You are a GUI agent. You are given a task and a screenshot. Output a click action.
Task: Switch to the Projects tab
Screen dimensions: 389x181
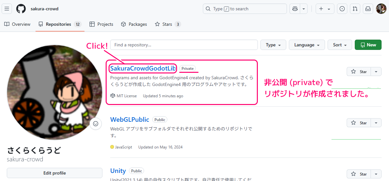(x=101, y=24)
